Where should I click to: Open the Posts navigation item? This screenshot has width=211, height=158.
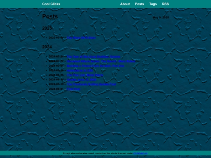[x=139, y=4]
